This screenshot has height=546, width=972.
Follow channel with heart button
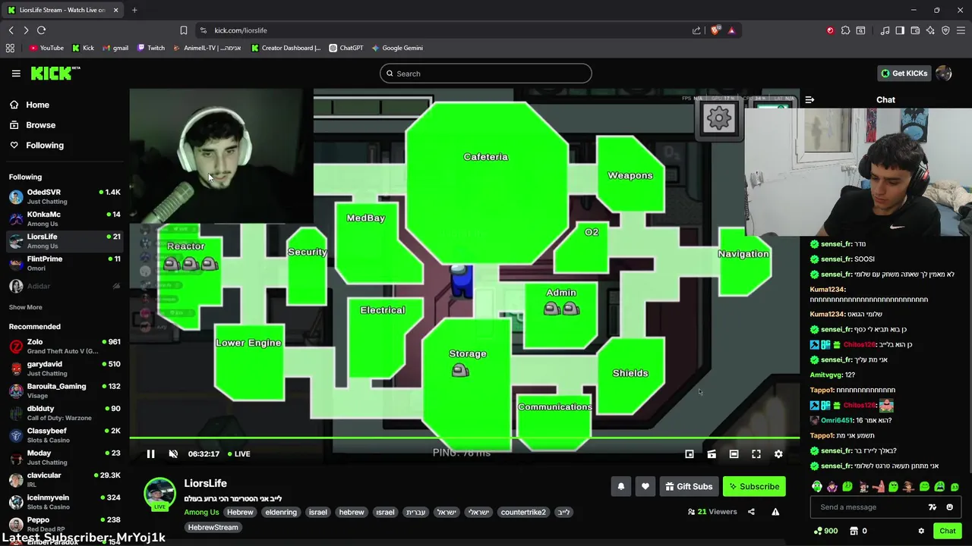click(x=645, y=487)
